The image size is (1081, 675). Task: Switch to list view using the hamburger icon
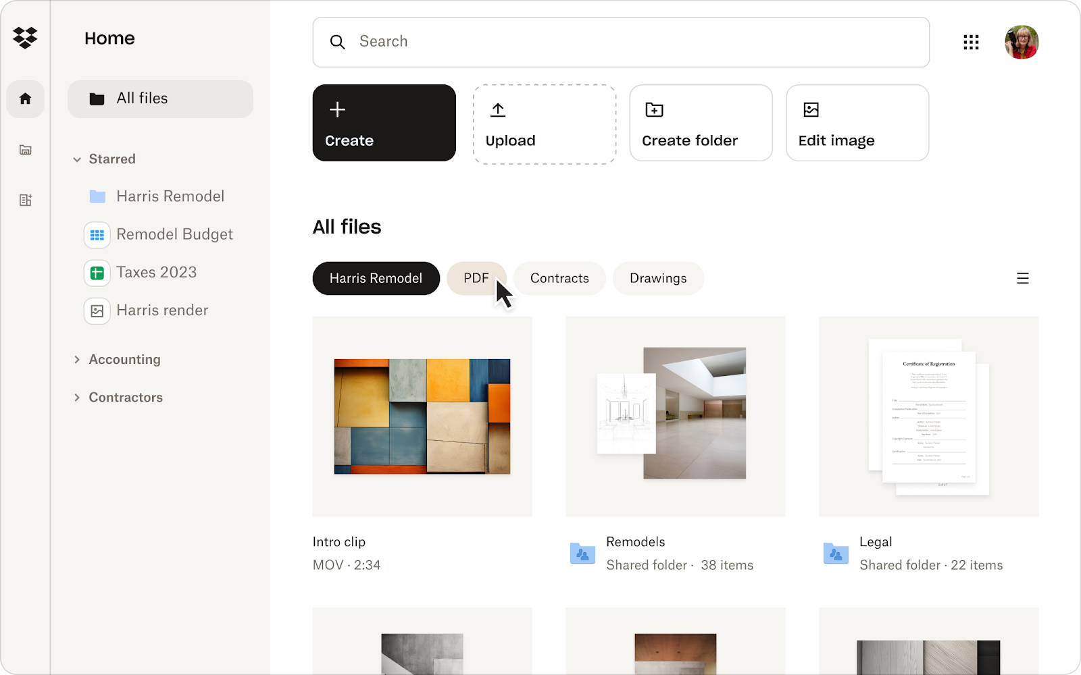tap(1023, 277)
